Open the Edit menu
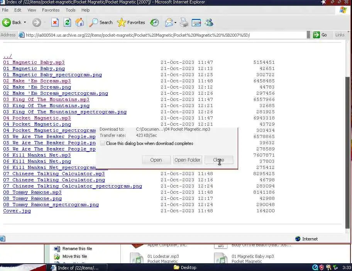 18,10
